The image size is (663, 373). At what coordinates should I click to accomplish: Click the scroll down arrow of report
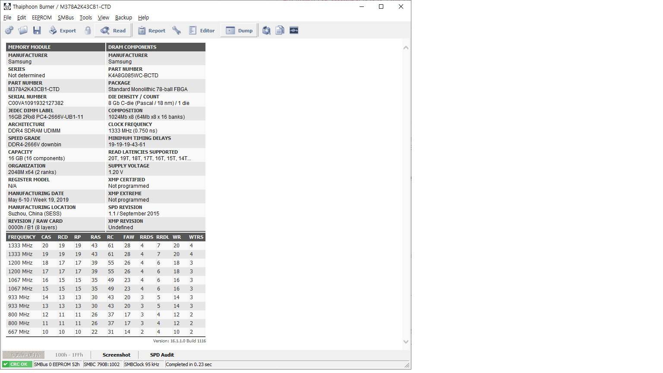[406, 341]
